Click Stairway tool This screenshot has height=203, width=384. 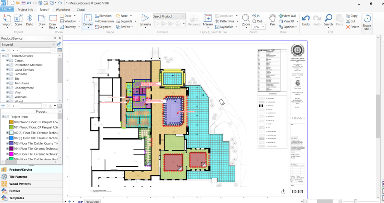click(68, 27)
